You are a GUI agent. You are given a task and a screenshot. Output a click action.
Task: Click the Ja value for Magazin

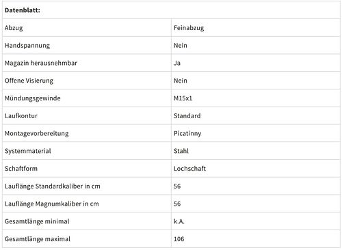[177, 63]
